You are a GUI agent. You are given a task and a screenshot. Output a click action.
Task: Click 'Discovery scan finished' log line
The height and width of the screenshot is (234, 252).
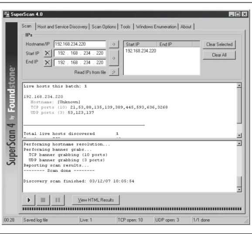(79, 181)
